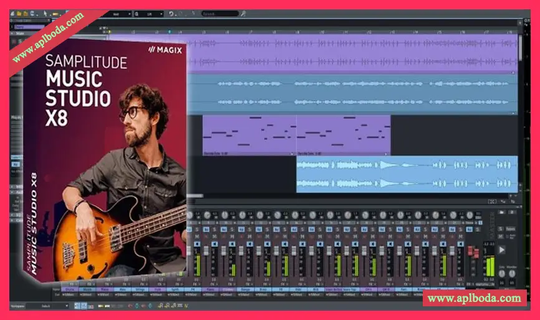Click the last yellow-green icon in bottom toolbar

[x=186, y=306]
